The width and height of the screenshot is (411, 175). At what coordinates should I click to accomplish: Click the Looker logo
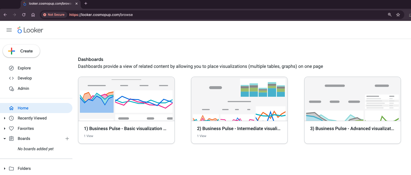point(30,30)
